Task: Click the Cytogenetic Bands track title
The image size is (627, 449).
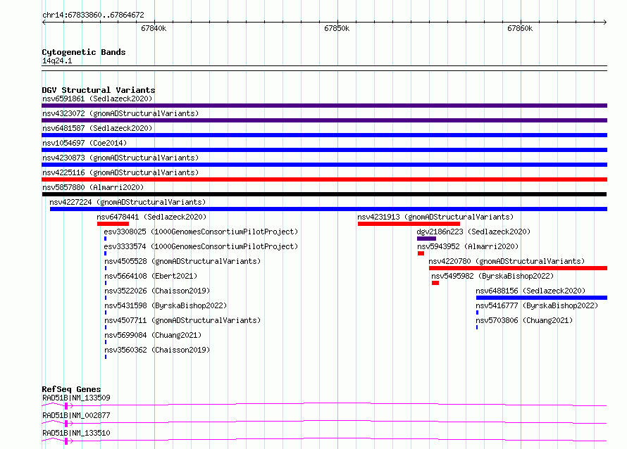Action: tap(84, 52)
